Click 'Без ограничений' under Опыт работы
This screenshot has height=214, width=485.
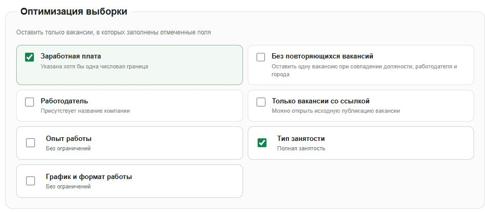68,148
